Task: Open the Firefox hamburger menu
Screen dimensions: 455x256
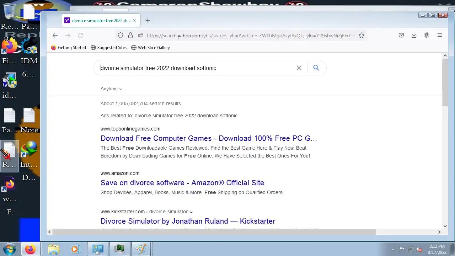Action: (440, 35)
